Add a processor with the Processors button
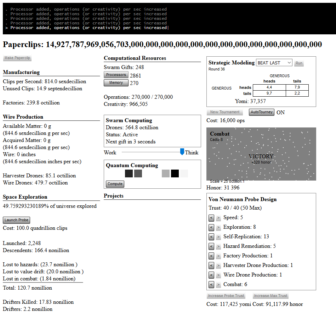Viewport: 336px width, 319px height. point(116,75)
